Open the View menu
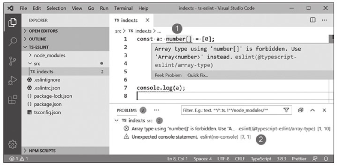This screenshot has width=337, height=165. coord(77,8)
